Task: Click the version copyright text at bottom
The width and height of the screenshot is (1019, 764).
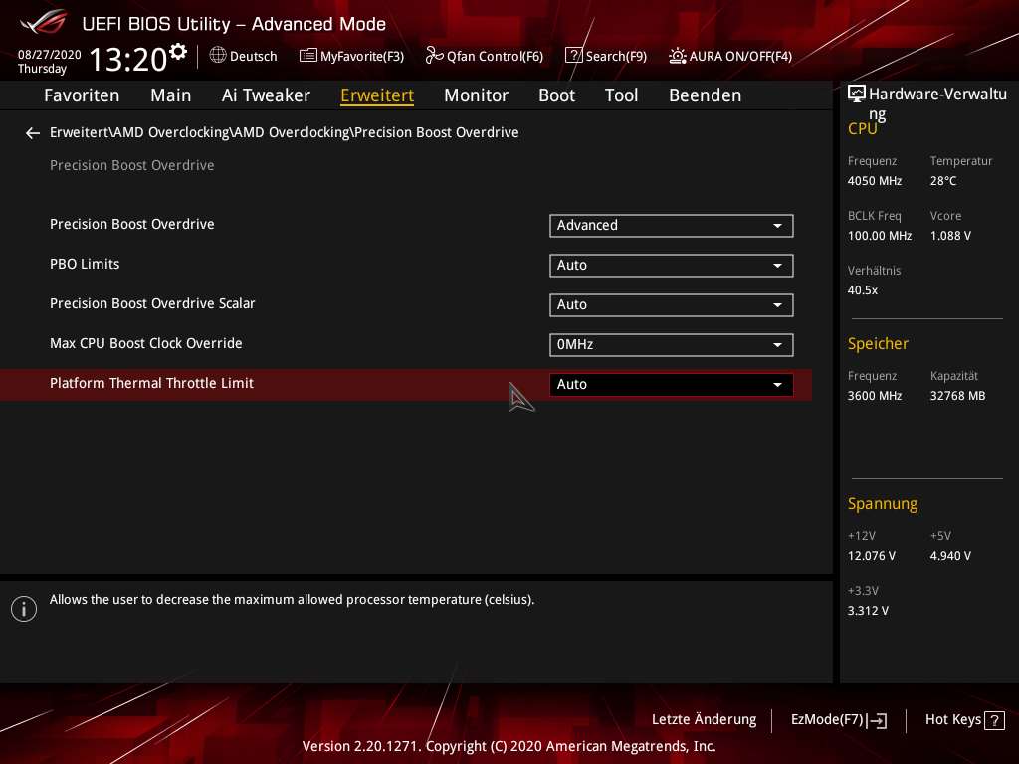Action: [x=509, y=746]
